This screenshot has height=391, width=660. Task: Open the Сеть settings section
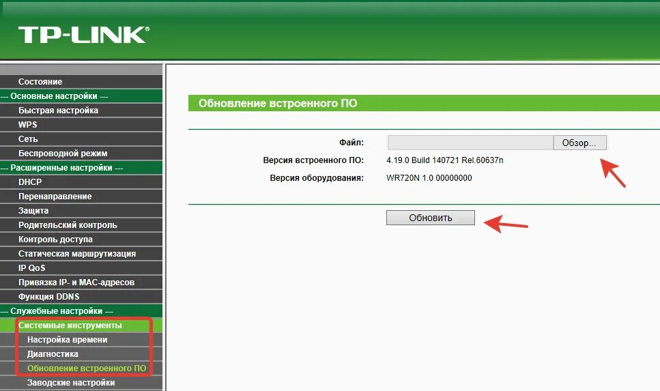(x=81, y=139)
